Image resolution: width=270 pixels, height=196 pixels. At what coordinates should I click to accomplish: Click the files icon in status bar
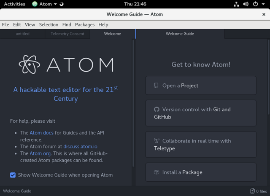click(252, 191)
